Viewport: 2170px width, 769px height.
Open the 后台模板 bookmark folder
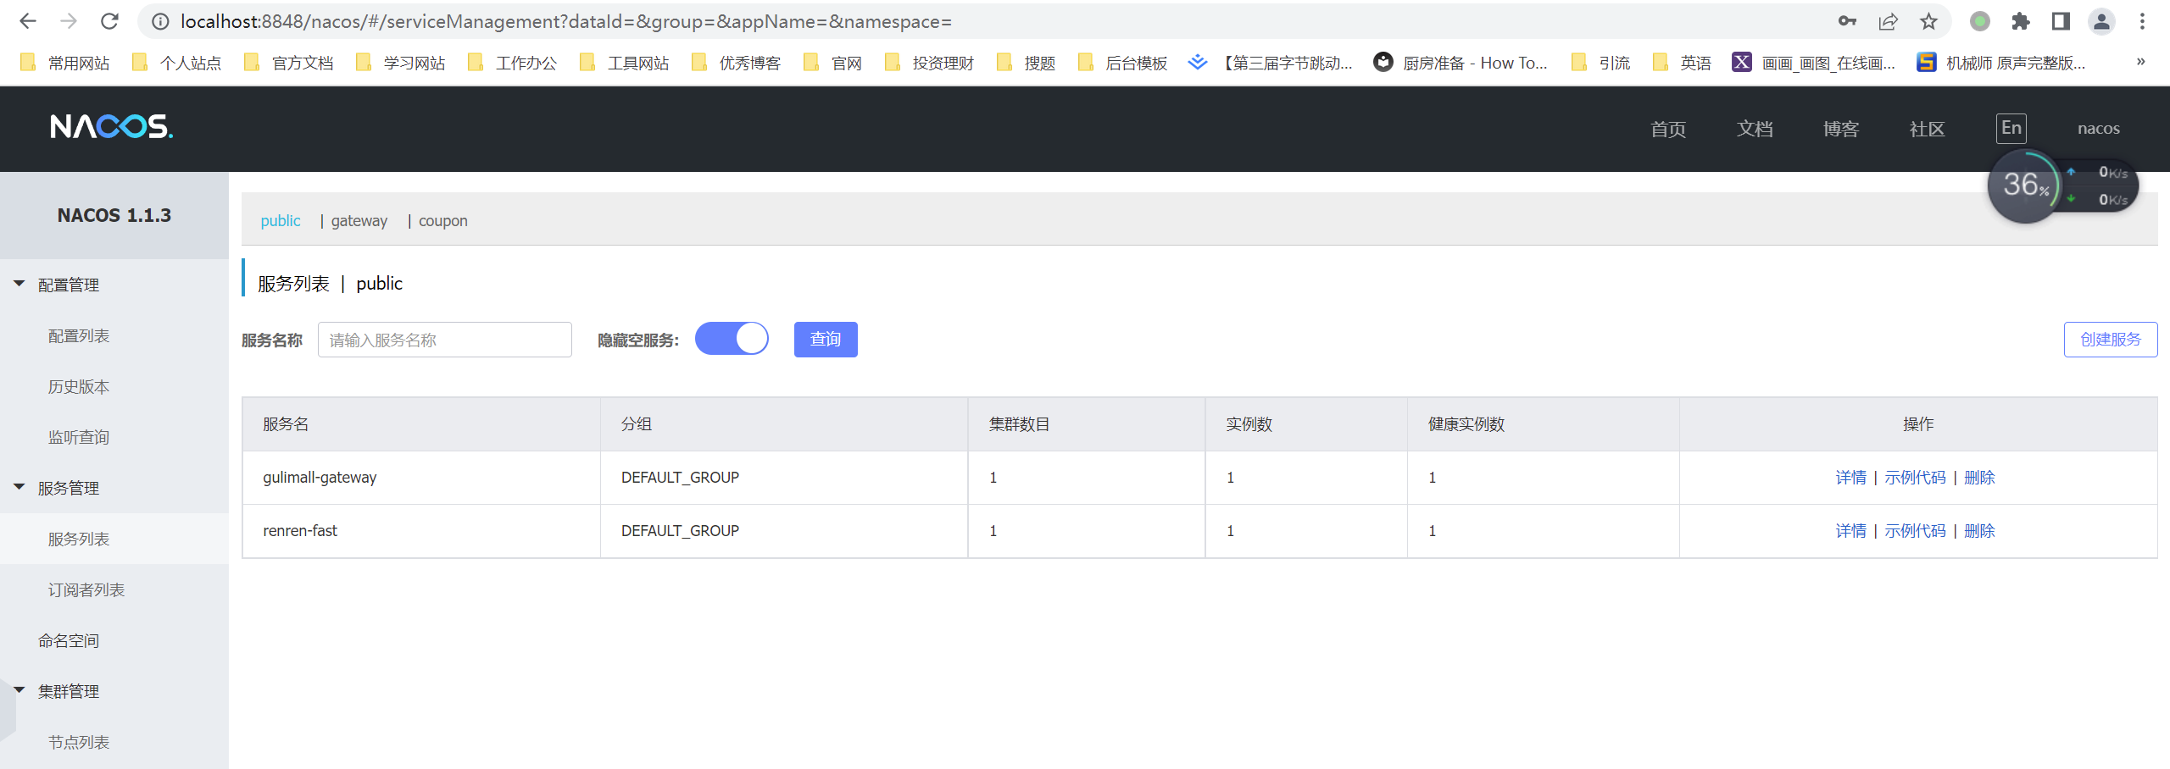pyautogui.click(x=1123, y=63)
